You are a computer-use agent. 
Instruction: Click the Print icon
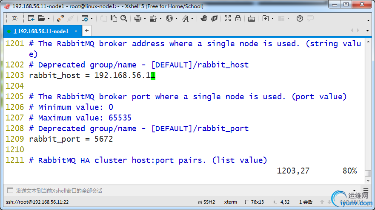(138, 18)
